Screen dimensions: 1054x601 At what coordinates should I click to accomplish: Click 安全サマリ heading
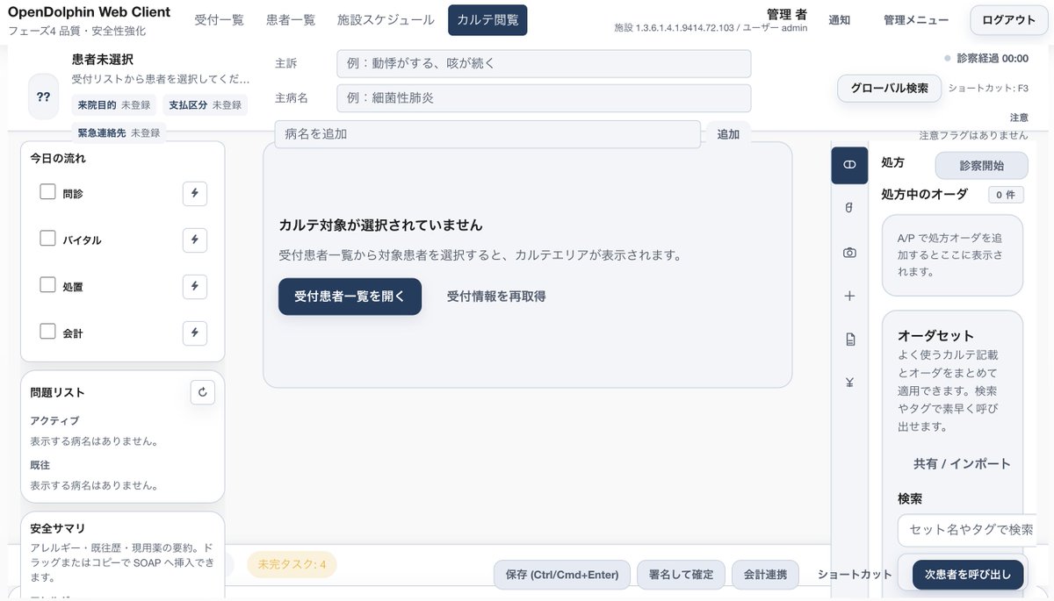point(58,528)
